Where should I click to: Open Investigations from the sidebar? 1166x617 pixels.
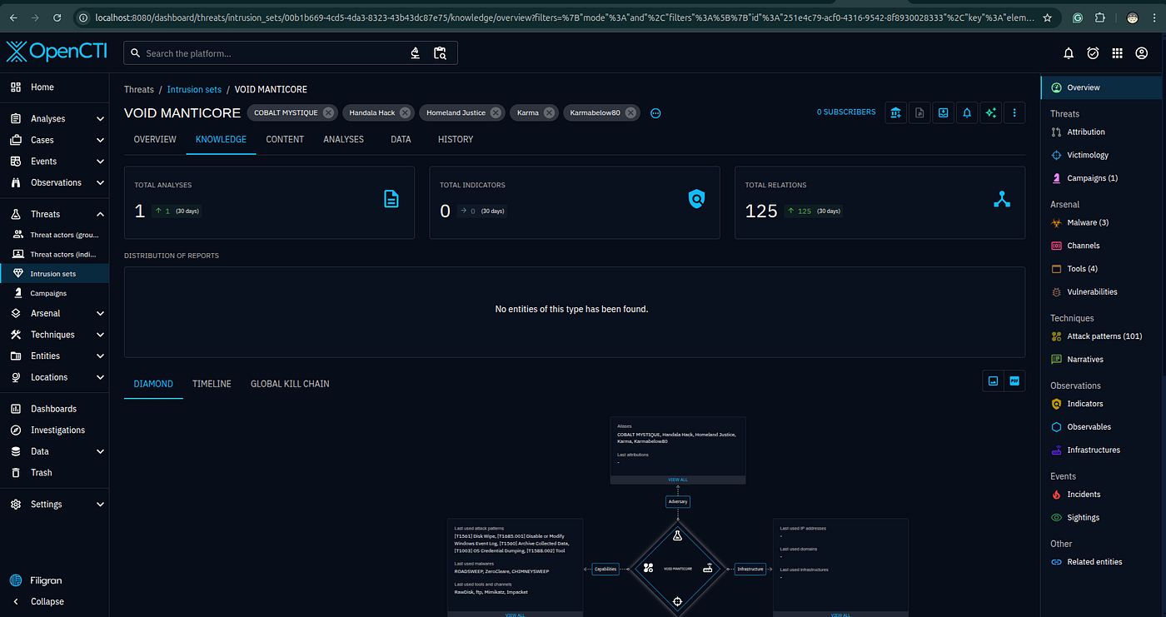(x=54, y=430)
